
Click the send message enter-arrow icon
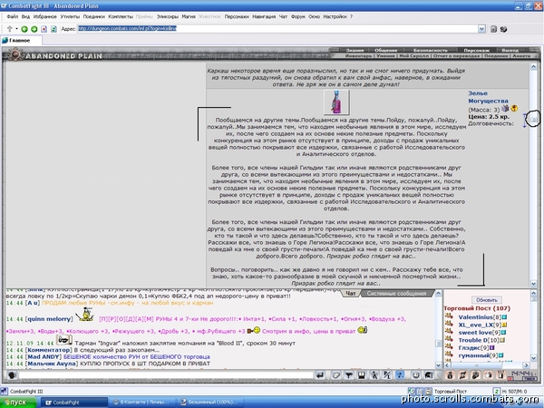(x=320, y=375)
